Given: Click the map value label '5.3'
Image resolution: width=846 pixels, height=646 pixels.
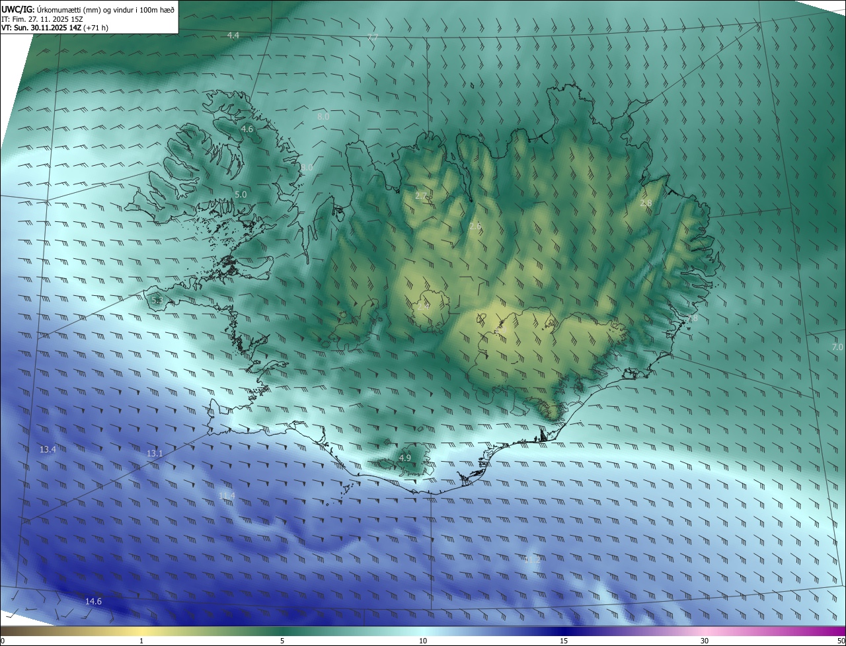Looking at the screenshot, I should pyautogui.click(x=157, y=301).
